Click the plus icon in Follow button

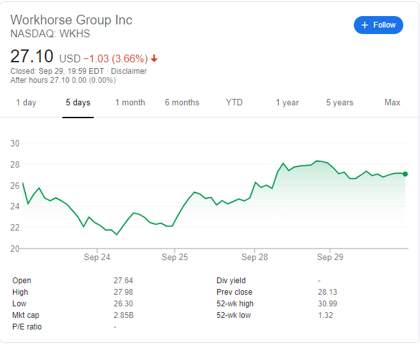365,25
